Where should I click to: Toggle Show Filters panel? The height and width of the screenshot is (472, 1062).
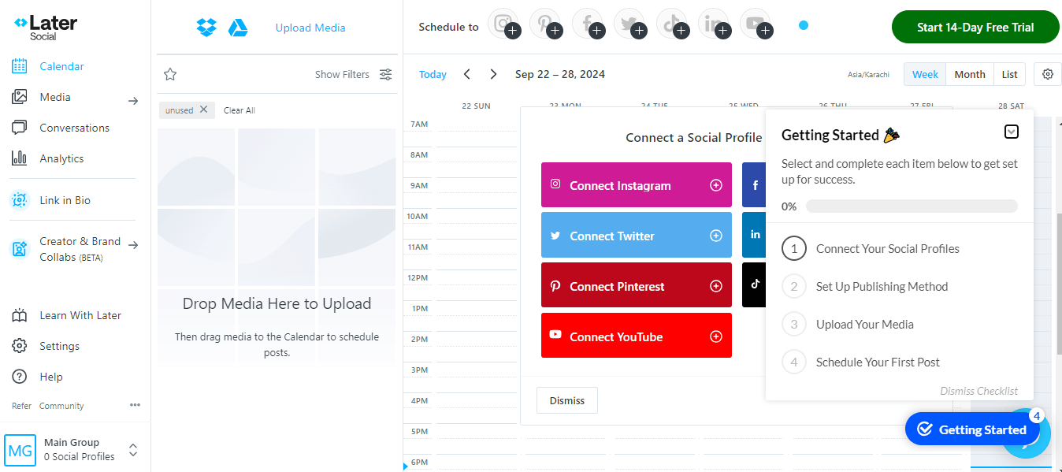click(x=353, y=74)
